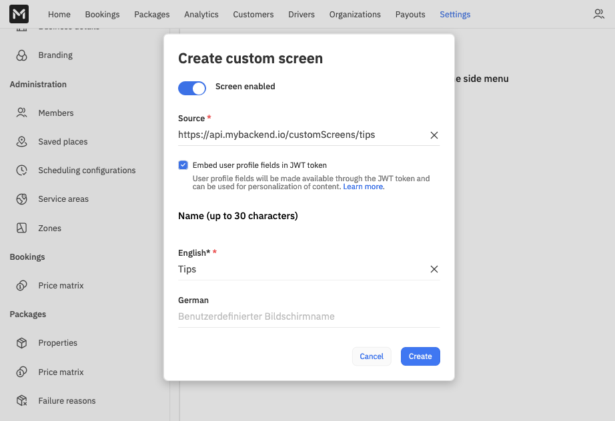
Task: Click the Zones icon
Action: click(x=21, y=228)
